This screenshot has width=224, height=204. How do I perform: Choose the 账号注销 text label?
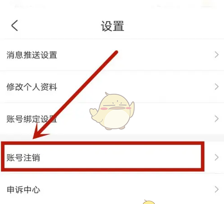23,157
